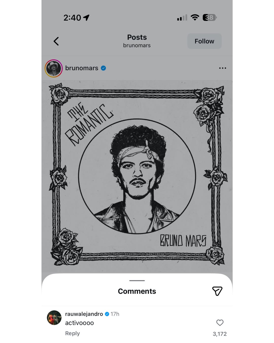274x343 pixels.
Task: Tap the Comments sheet drag handle
Action: (137, 280)
